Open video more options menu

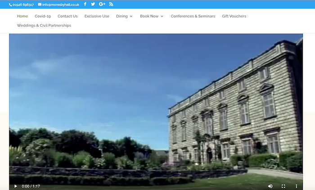point(296,186)
